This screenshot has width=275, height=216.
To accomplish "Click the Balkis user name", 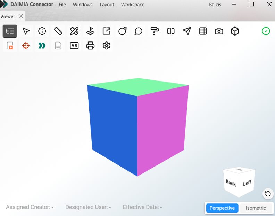I will [x=215, y=5].
